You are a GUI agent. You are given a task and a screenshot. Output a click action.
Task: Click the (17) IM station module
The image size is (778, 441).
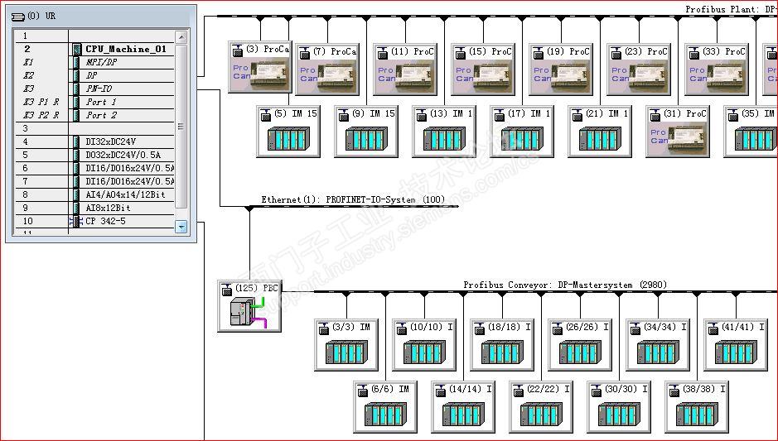point(522,132)
